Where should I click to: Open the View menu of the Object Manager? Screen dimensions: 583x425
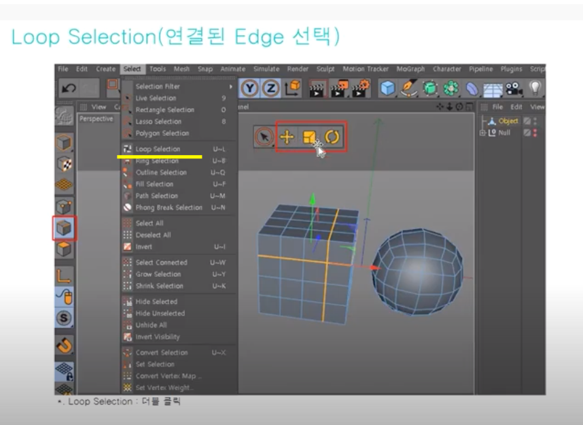pos(537,107)
